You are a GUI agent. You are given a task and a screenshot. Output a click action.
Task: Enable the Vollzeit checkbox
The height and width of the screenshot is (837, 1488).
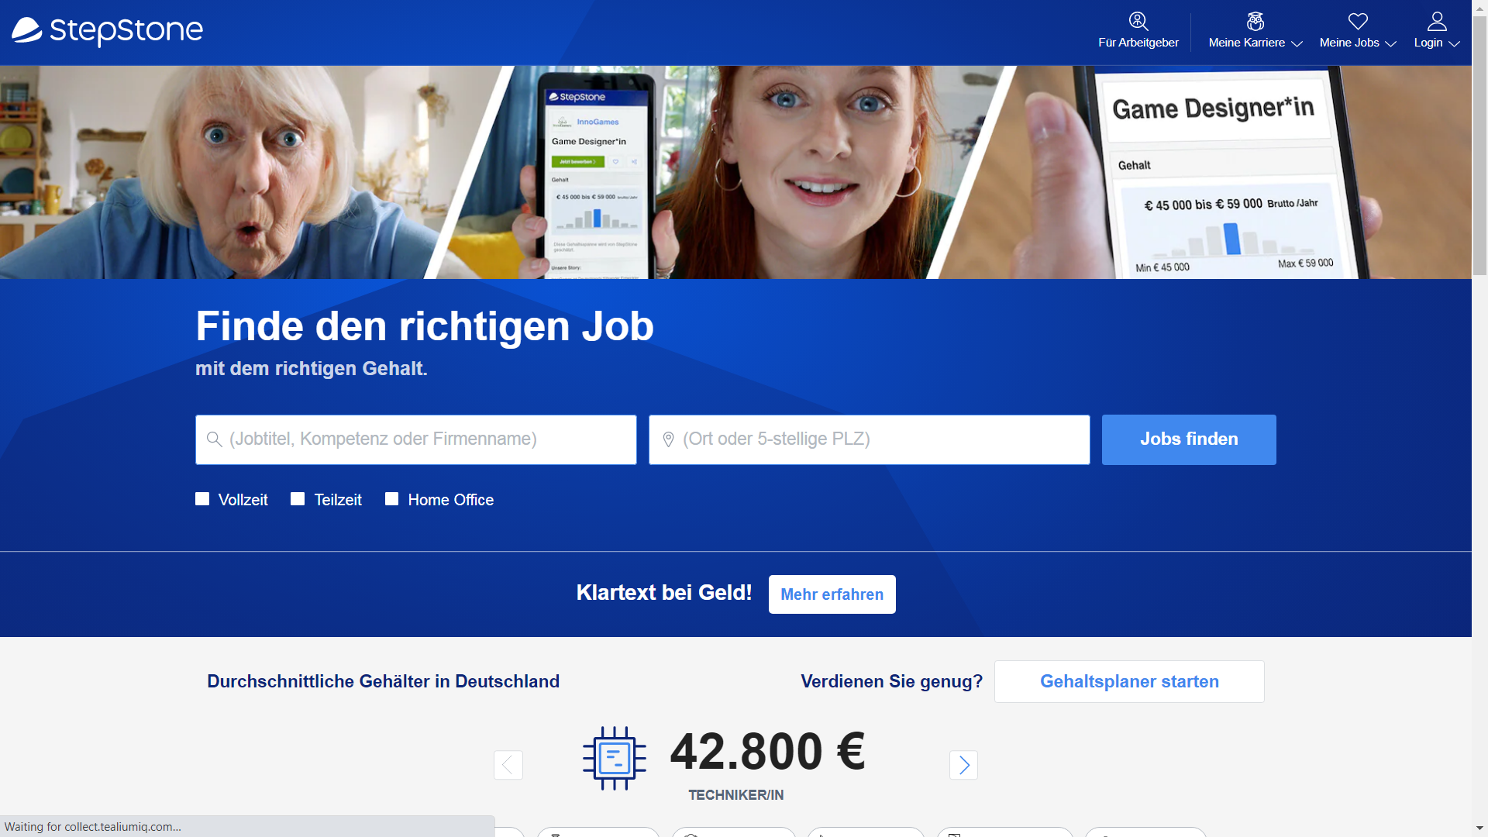[202, 499]
